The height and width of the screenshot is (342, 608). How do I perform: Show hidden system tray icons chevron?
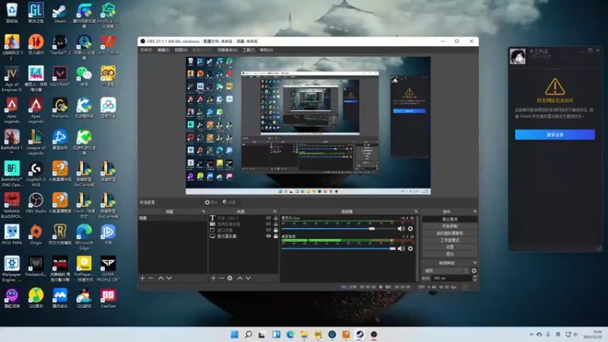(x=531, y=334)
